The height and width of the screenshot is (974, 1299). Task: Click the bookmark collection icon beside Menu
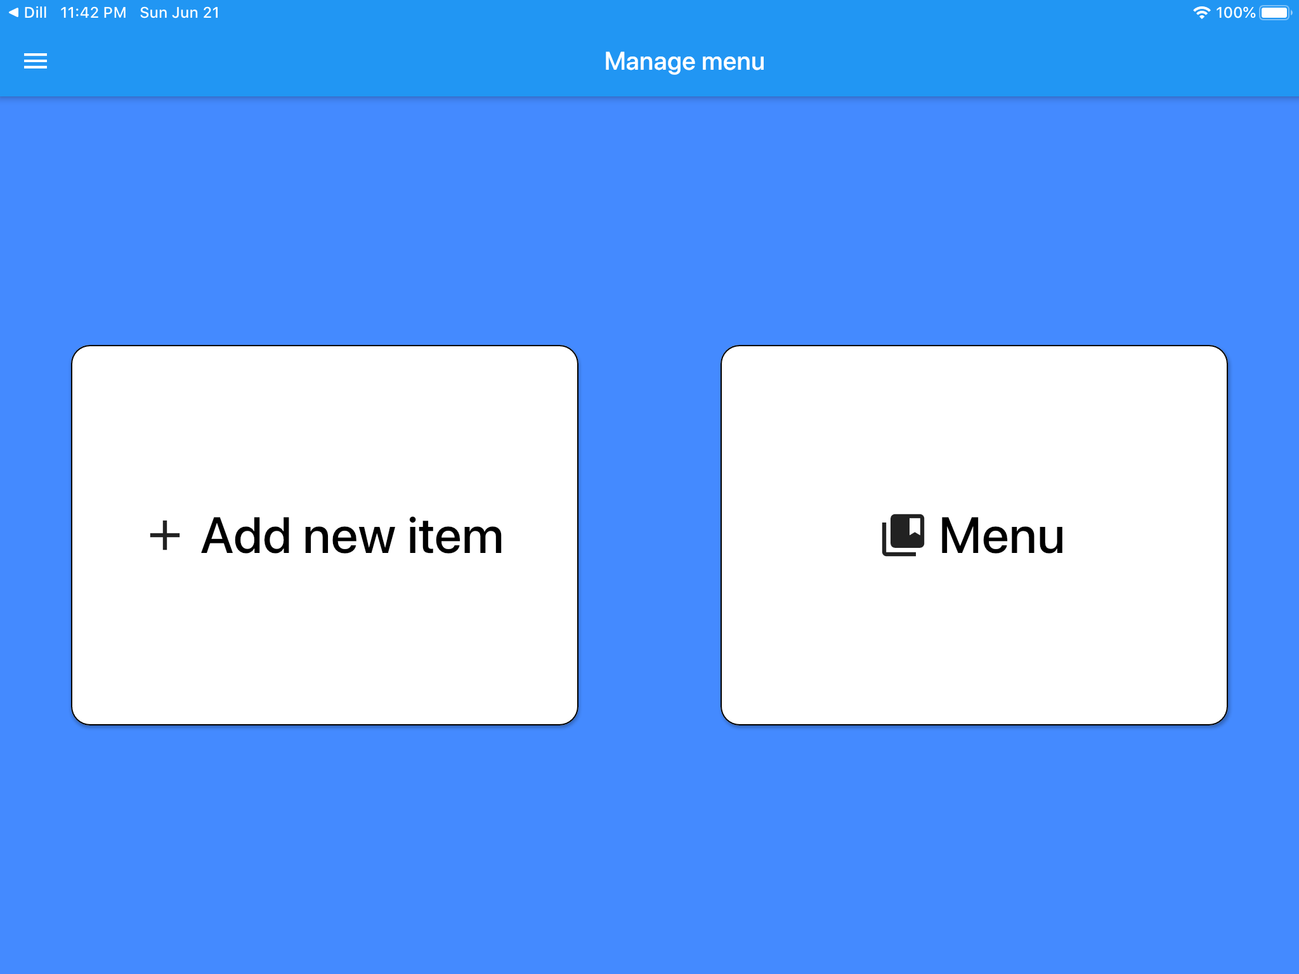click(903, 535)
